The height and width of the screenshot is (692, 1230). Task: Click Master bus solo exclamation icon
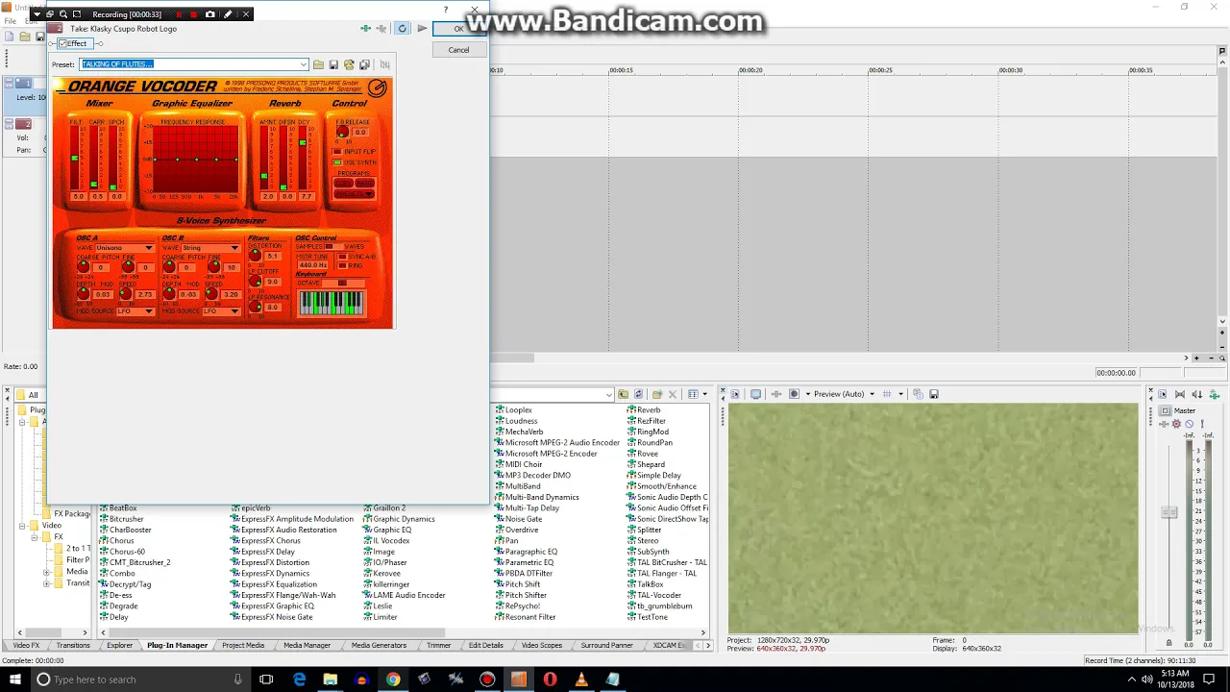tap(1202, 424)
